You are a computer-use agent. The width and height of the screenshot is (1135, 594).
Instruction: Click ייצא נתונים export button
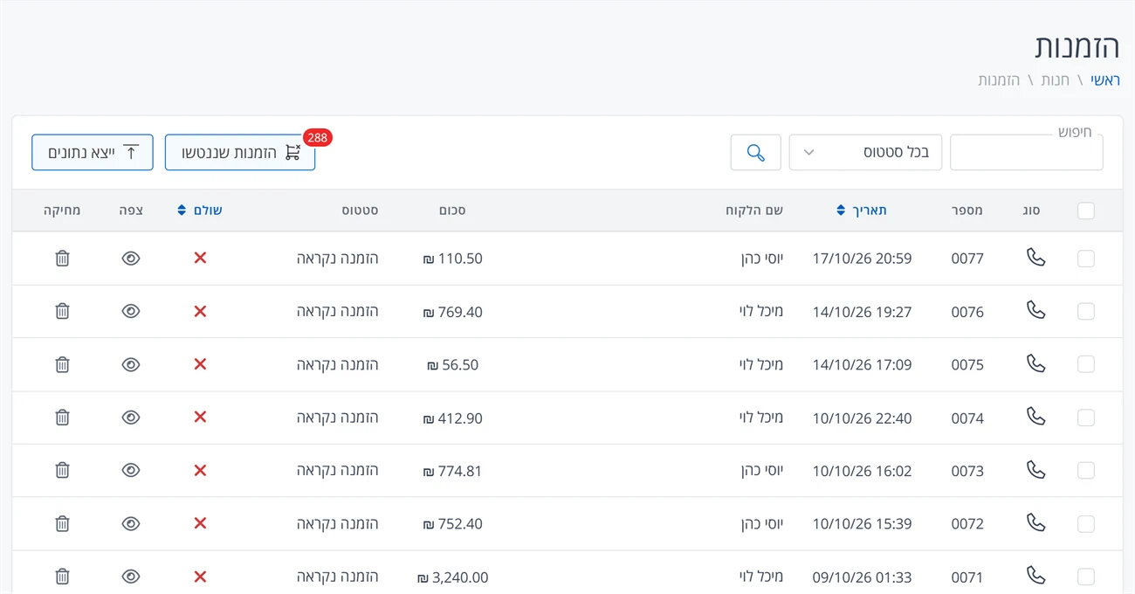[x=93, y=153]
